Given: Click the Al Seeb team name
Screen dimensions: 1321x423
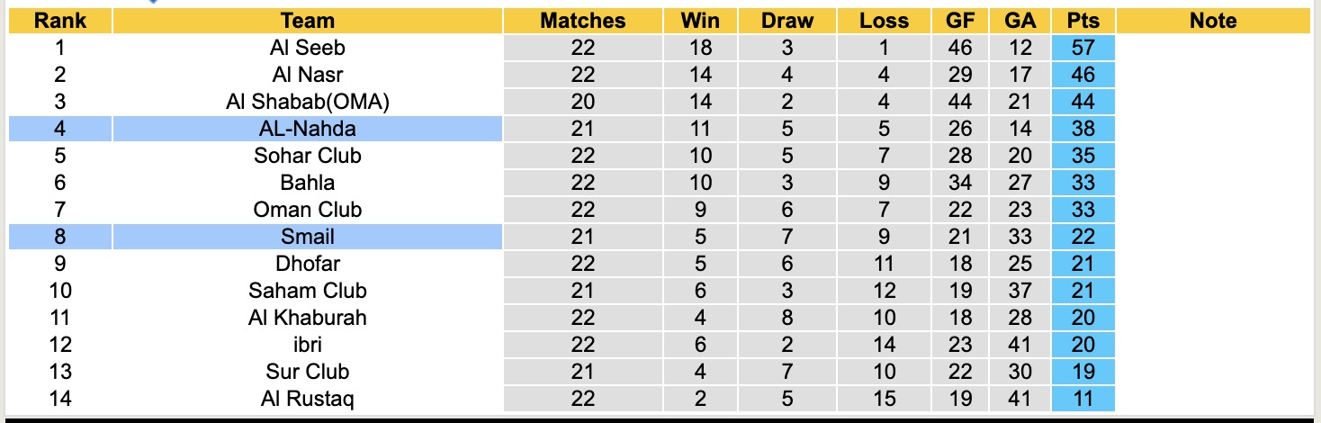Looking at the screenshot, I should (307, 48).
